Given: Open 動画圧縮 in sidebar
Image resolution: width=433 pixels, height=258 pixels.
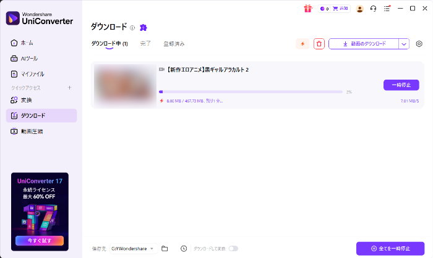Looking at the screenshot, I should click(41, 131).
